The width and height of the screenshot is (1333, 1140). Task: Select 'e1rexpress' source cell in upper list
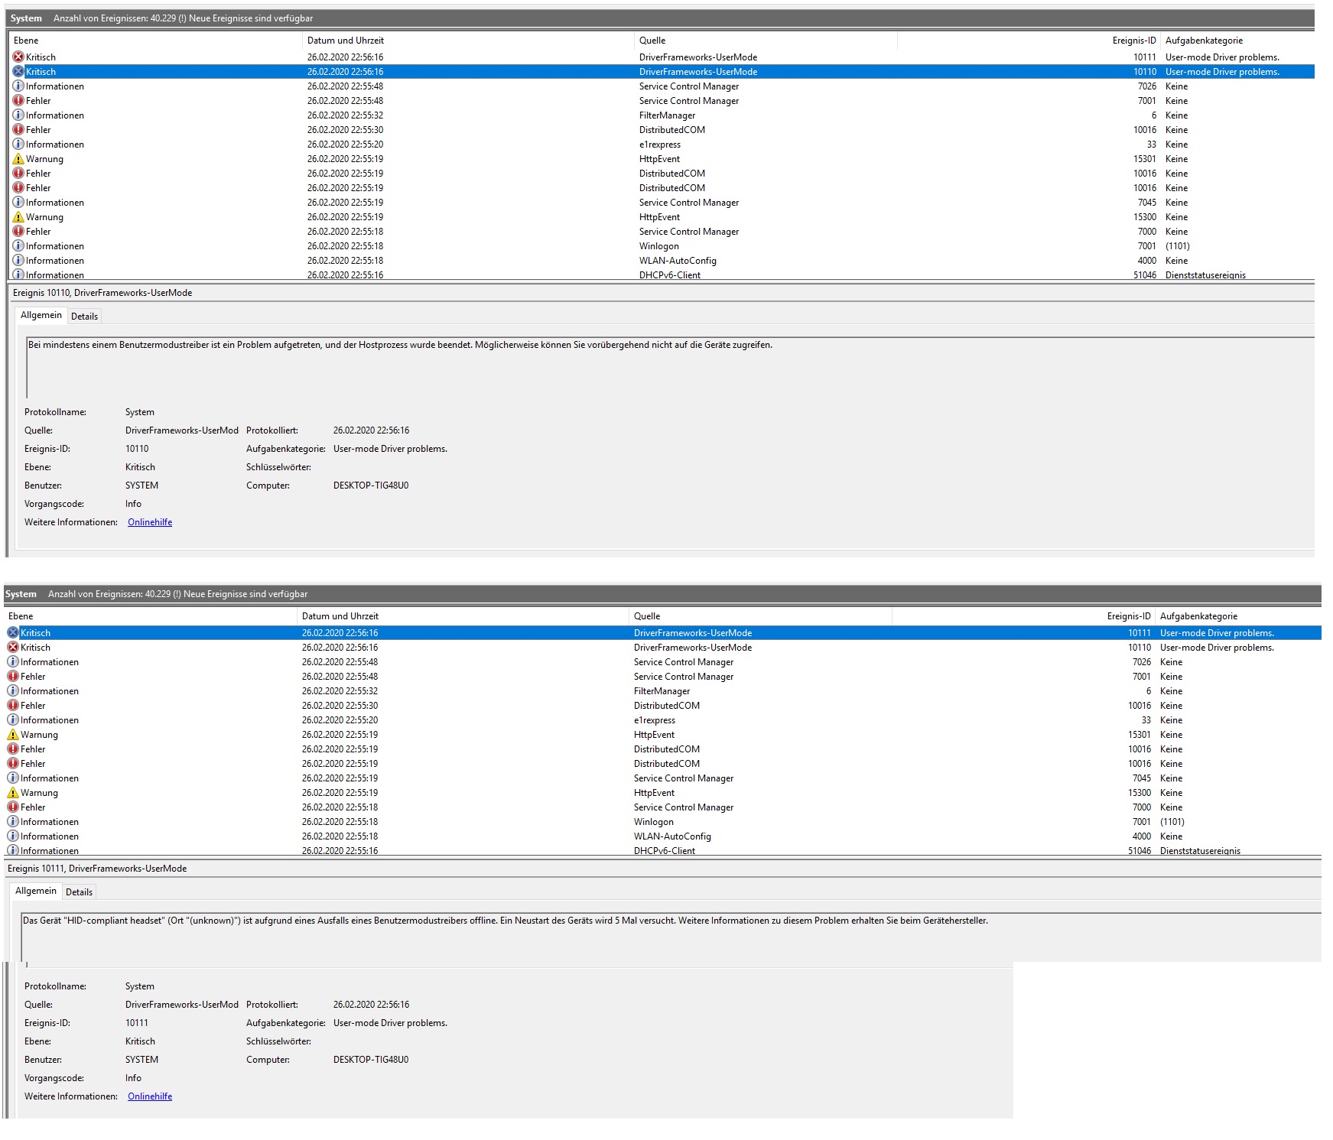click(660, 145)
